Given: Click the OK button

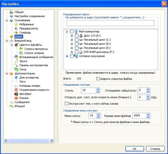Looking at the screenshot, I should click(x=135, y=149).
